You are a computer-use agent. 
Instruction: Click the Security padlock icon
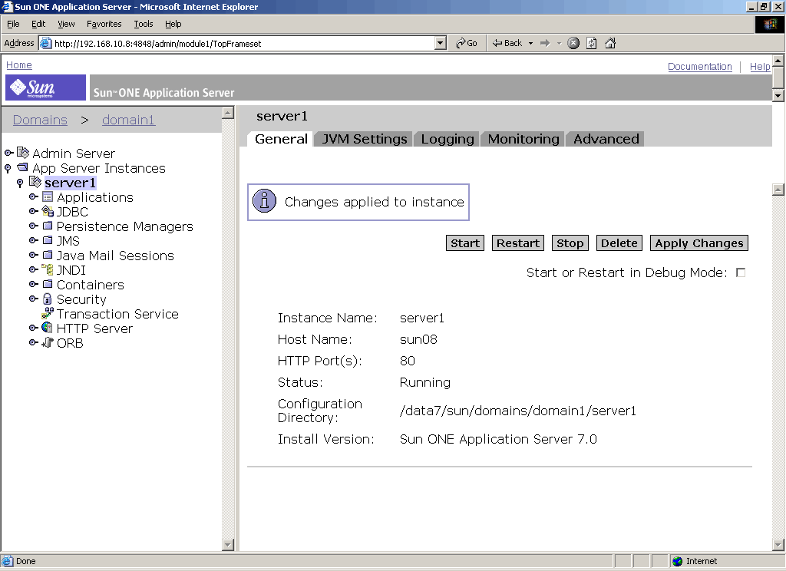48,299
